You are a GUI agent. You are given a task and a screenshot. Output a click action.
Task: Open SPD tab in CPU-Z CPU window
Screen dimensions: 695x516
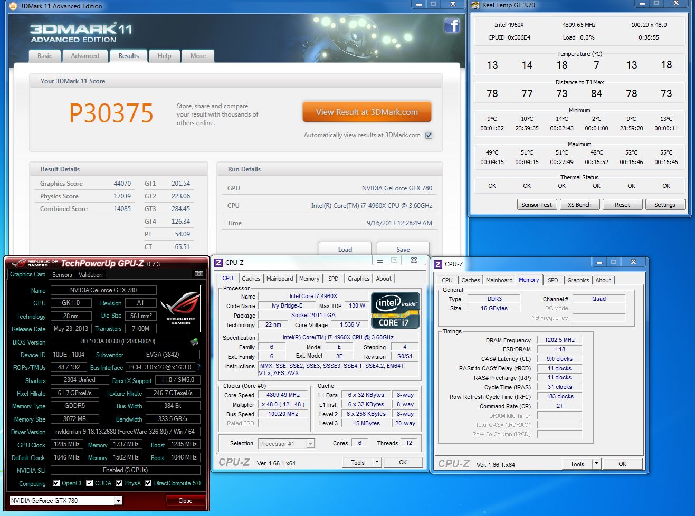click(334, 279)
